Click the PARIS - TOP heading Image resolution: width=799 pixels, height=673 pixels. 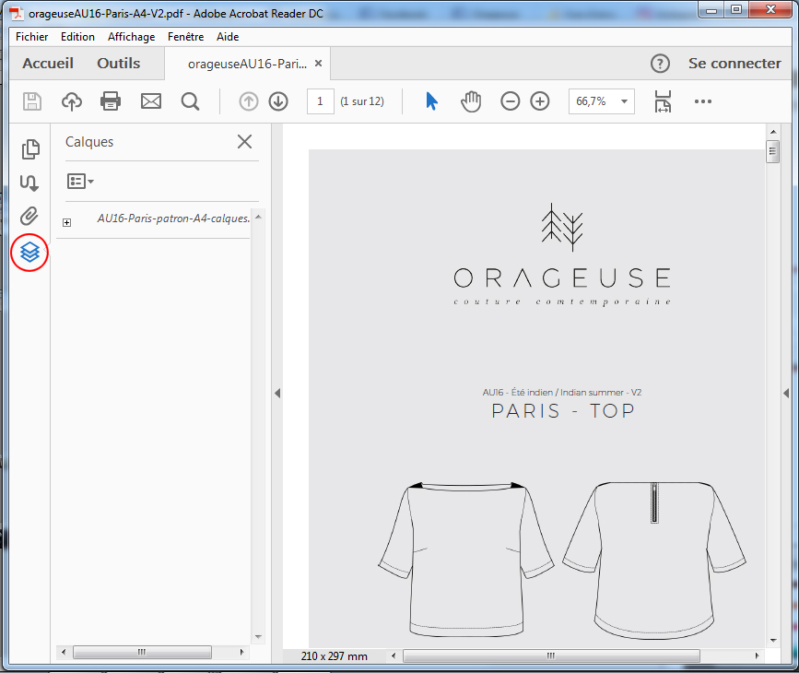[x=563, y=411]
